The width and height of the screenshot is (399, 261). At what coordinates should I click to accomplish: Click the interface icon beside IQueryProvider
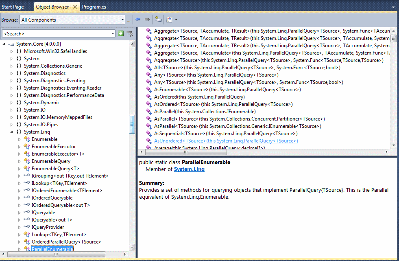tap(26, 227)
